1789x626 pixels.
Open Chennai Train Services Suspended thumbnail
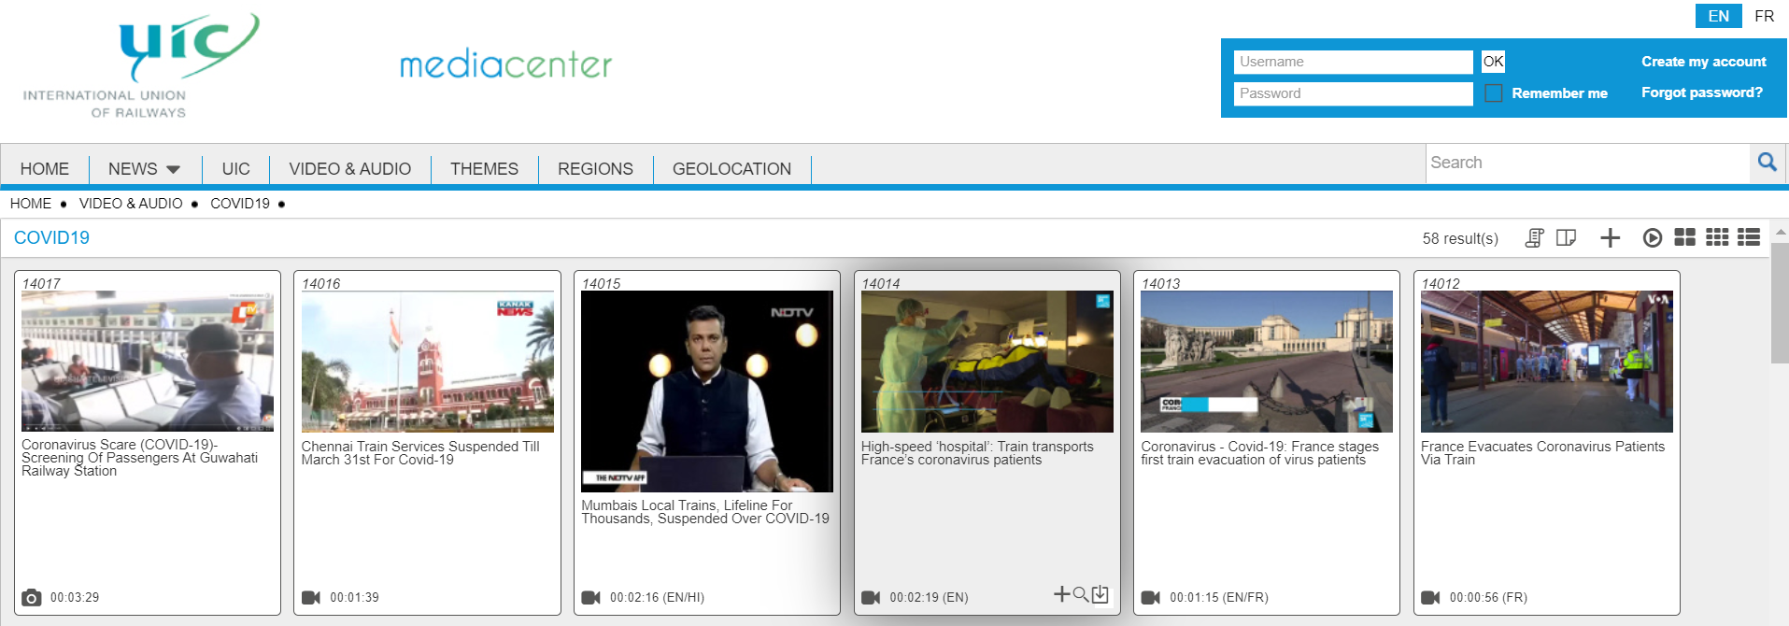[x=427, y=362]
